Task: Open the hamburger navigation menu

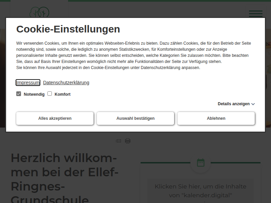Action: tap(255, 14)
